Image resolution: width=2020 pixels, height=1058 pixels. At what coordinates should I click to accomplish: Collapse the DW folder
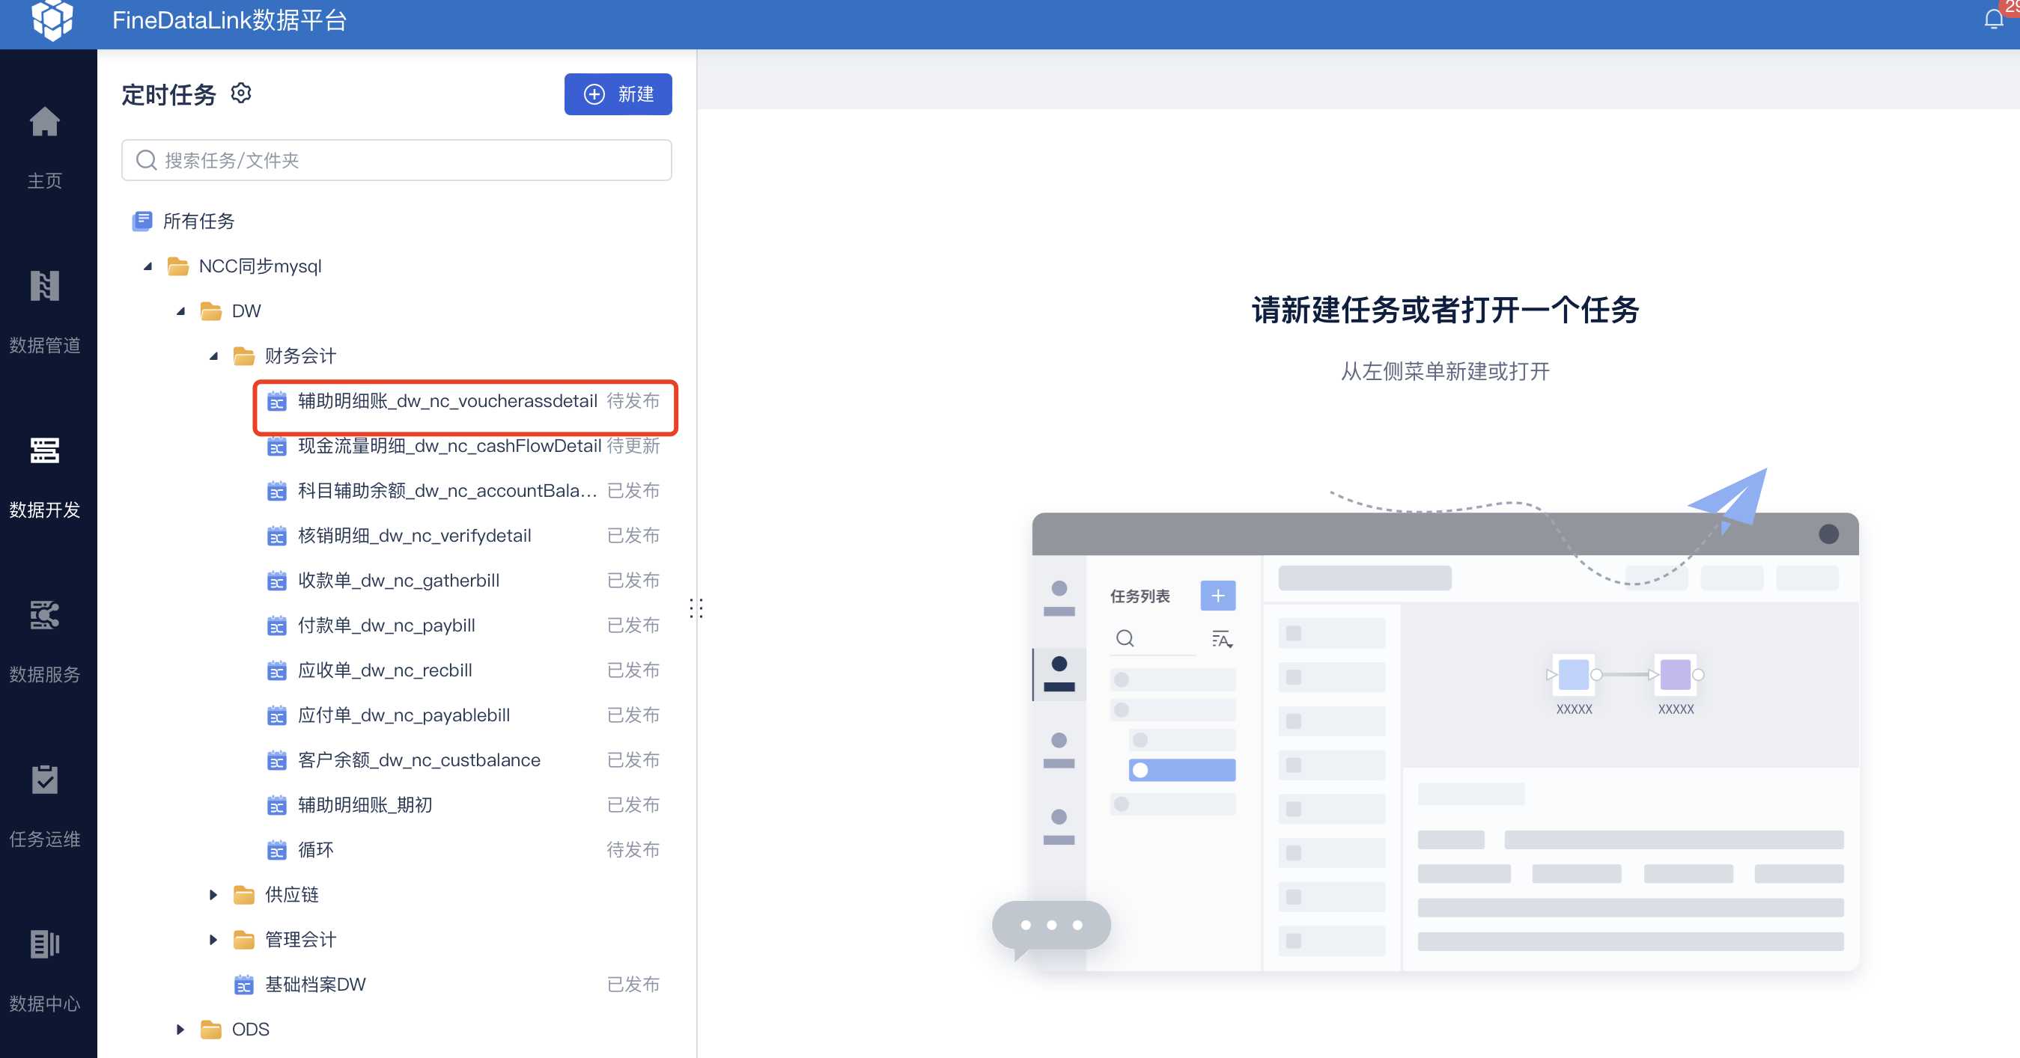(180, 311)
